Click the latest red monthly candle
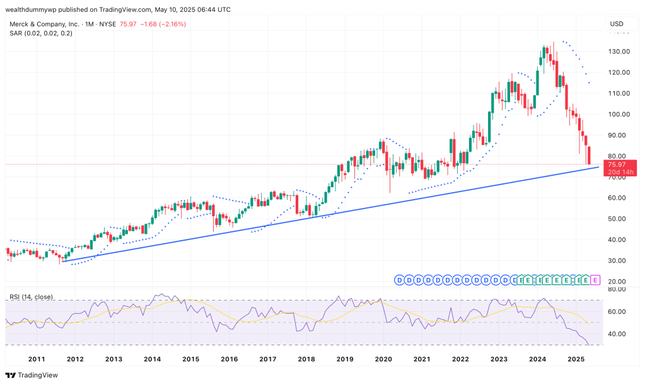 click(x=590, y=155)
